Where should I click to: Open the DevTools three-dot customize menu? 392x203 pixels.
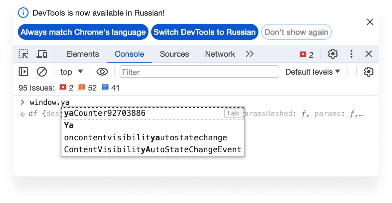click(x=351, y=54)
